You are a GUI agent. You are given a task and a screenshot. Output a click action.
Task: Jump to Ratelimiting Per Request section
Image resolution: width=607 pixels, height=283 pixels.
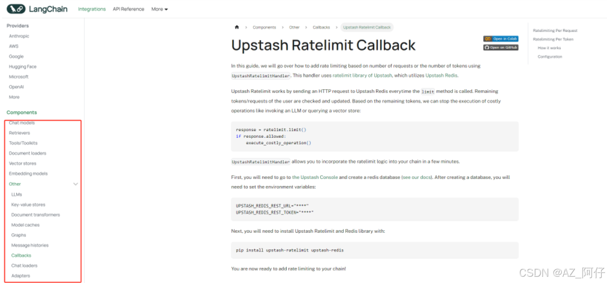point(555,31)
